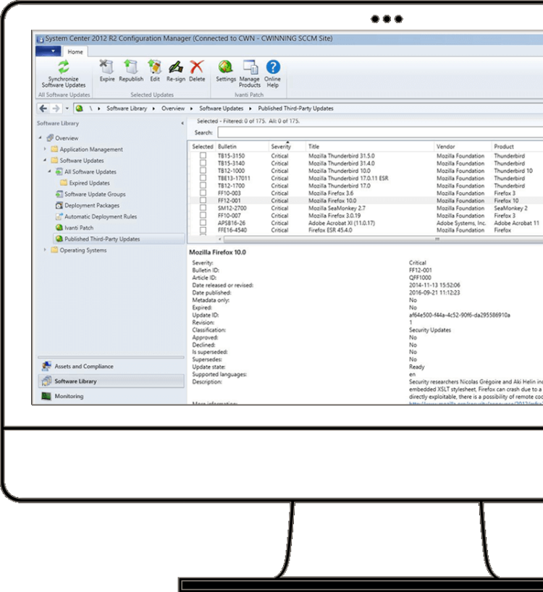
Task: Check the box for bulletin APSB16-26
Action: pos(203,223)
